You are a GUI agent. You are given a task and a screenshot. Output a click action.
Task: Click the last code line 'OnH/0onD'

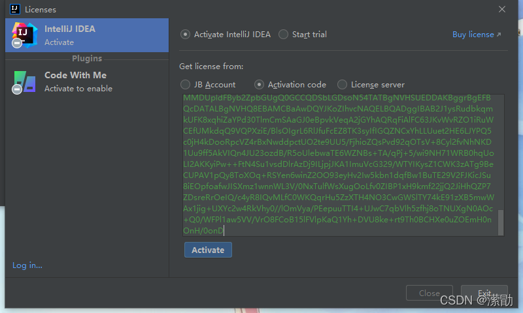pyautogui.click(x=203, y=230)
